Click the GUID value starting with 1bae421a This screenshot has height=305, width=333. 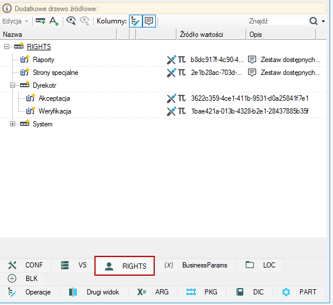tap(250, 111)
